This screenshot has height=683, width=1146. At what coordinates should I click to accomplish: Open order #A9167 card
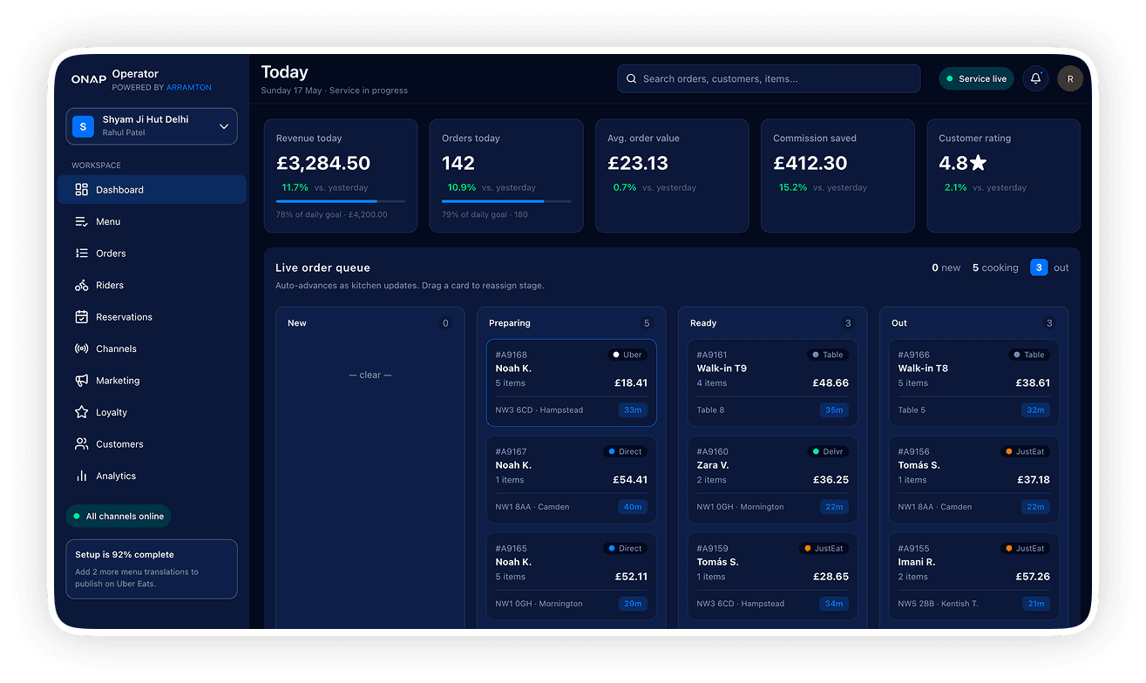click(572, 479)
